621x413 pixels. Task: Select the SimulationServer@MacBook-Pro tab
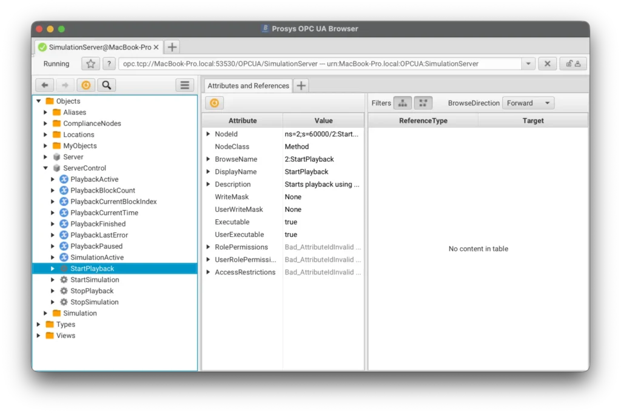point(100,47)
